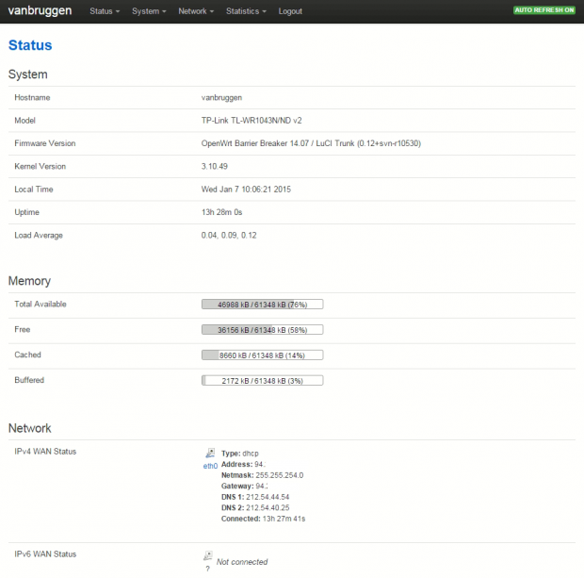Click the Status page heading
The height and width of the screenshot is (578, 584).
pos(30,45)
